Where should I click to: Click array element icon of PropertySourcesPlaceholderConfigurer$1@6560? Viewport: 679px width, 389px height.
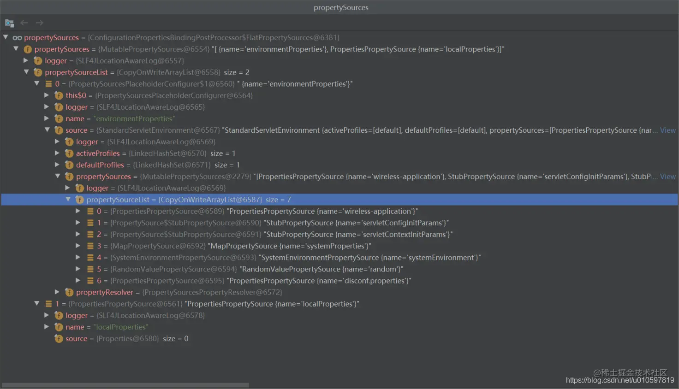(48, 84)
